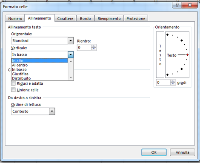Viewport: 200px width, 163px height.
Task: Confirm with the OK button
Action: pos(154,152)
